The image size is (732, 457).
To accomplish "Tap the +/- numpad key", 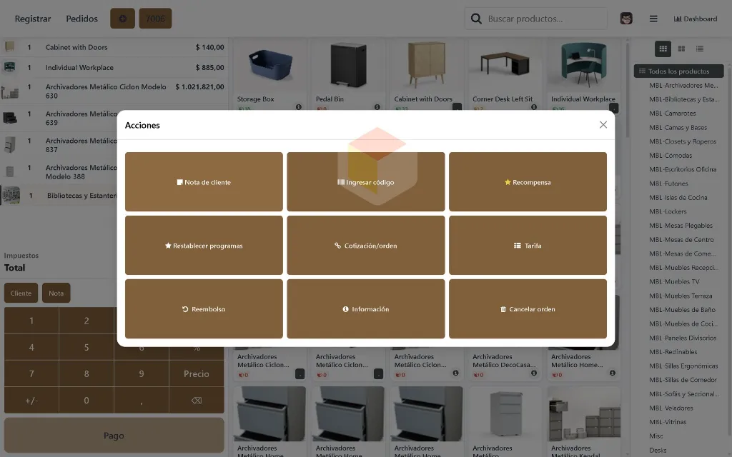I will 31,400.
